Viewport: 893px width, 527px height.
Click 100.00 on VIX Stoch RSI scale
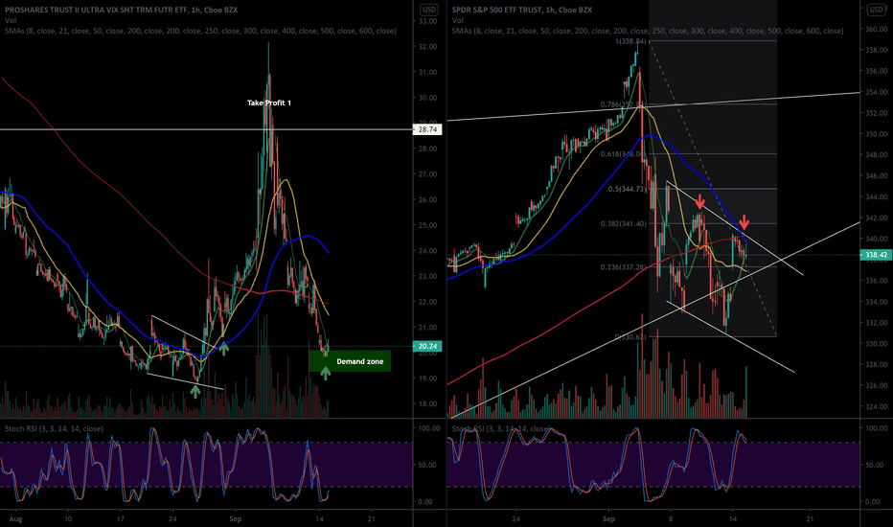(x=429, y=428)
